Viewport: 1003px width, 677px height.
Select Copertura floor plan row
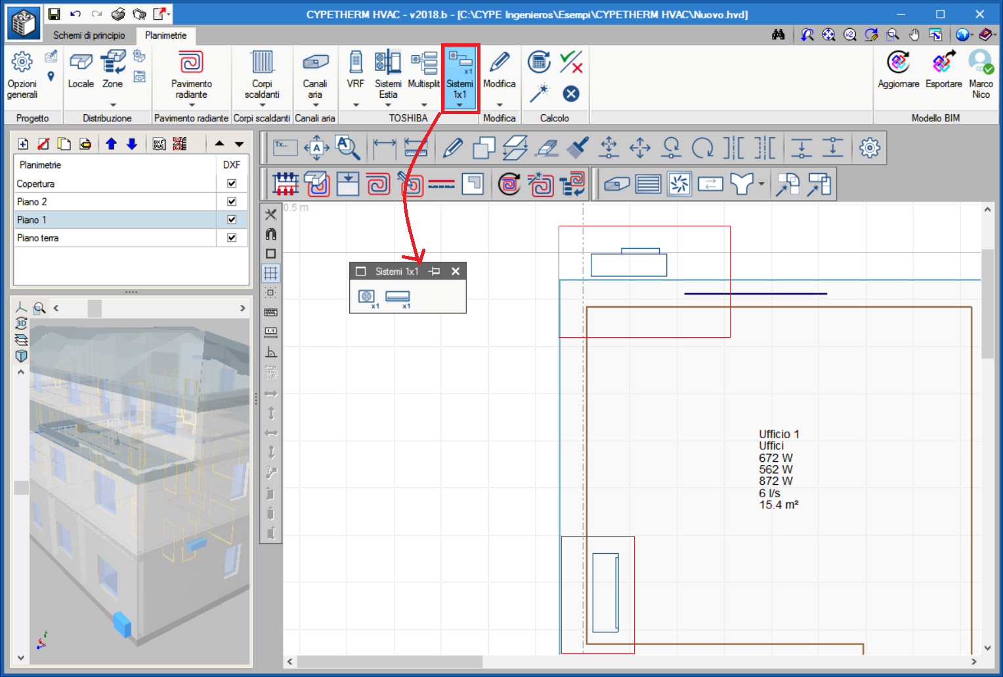(131, 184)
